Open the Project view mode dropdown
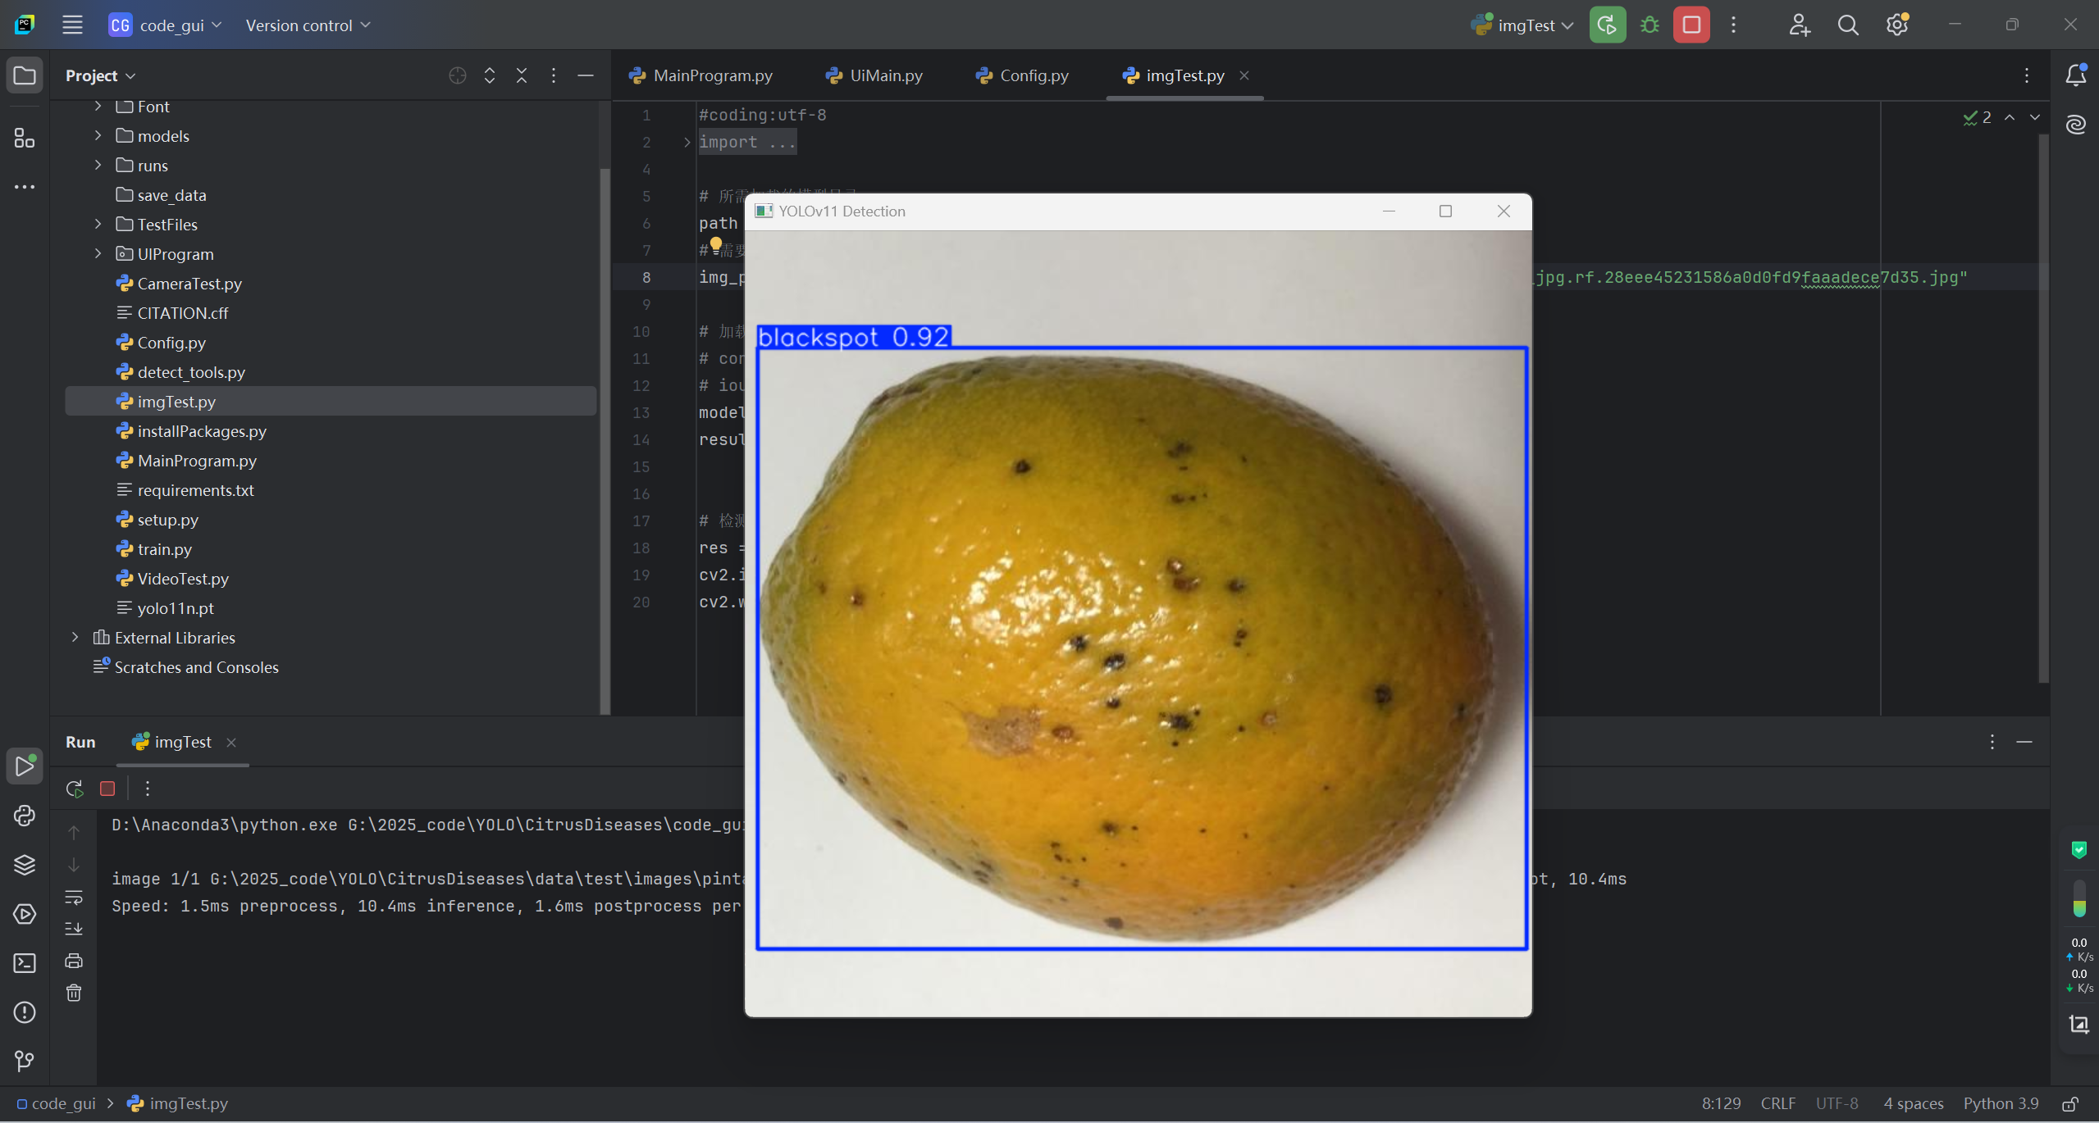The width and height of the screenshot is (2099, 1123). [100, 75]
